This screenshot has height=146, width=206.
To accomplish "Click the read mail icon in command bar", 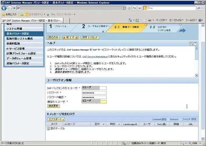I will pos(145,20).
